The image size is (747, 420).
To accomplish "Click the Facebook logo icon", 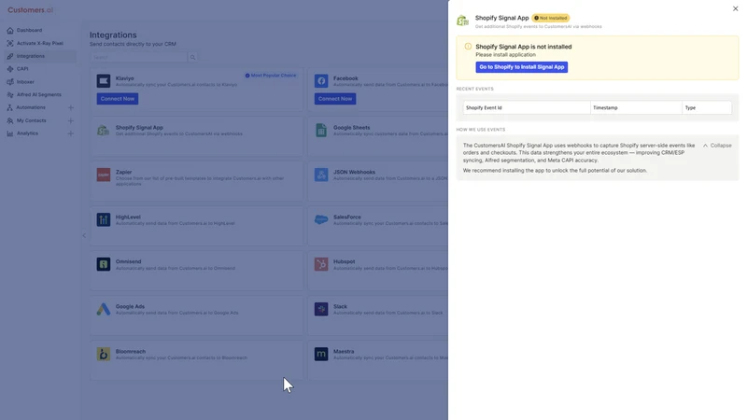I will pos(321,80).
